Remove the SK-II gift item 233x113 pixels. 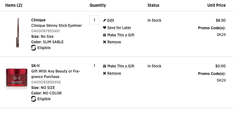(114, 73)
